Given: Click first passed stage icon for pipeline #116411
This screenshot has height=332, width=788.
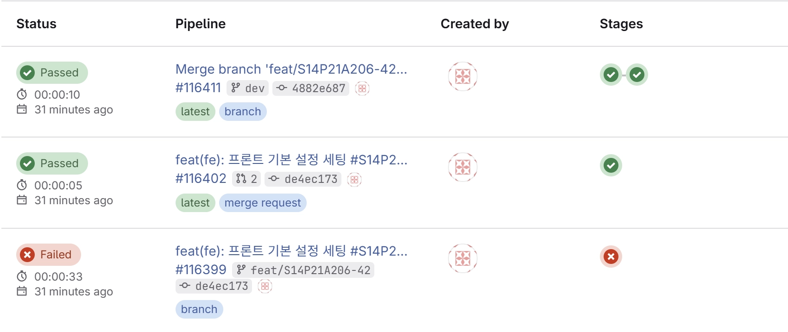Looking at the screenshot, I should (611, 75).
